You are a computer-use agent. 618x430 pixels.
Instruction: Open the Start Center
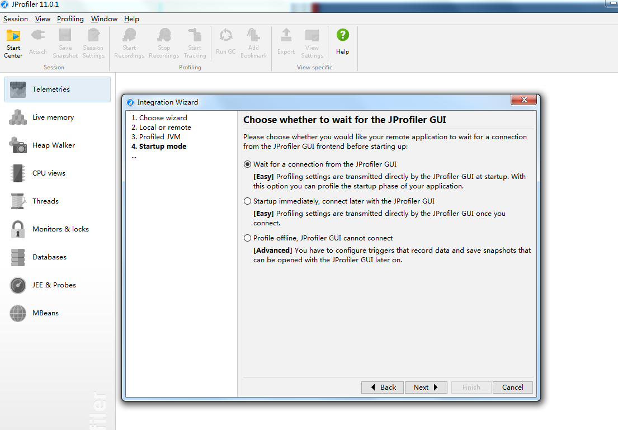tap(13, 44)
